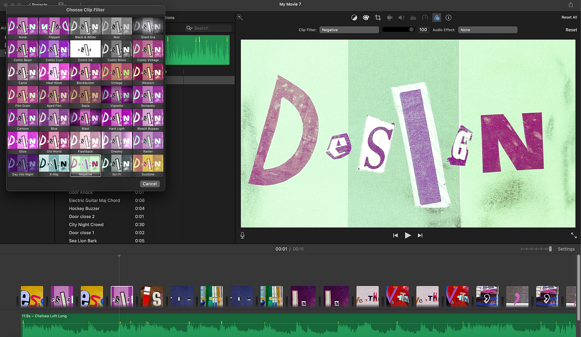Image resolution: width=581 pixels, height=337 pixels.
Task: Open the Clip Filter Negative dropdown
Action: tap(349, 30)
